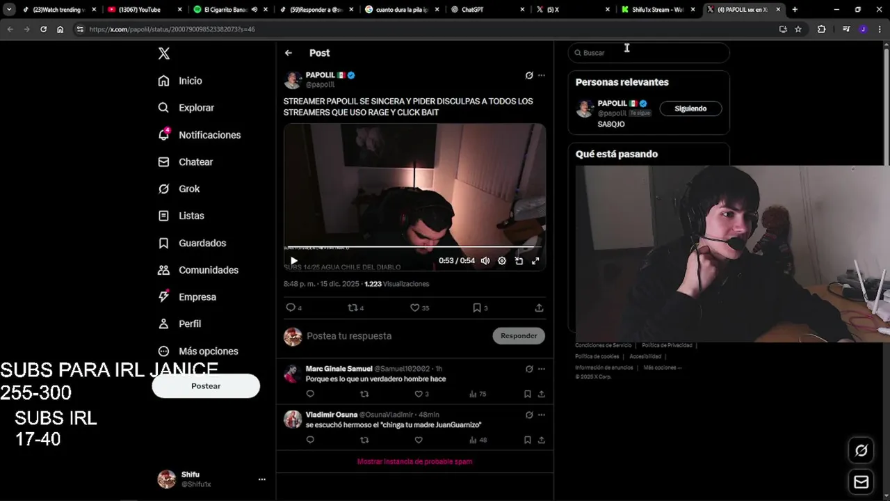Viewport: 890px width, 501px height.
Task: Reload the page in browser
Action: click(43, 29)
